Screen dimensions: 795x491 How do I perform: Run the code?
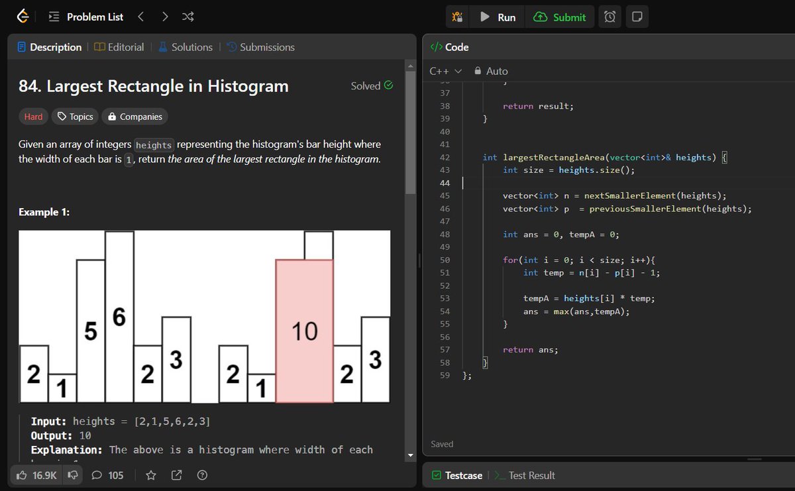pos(498,17)
